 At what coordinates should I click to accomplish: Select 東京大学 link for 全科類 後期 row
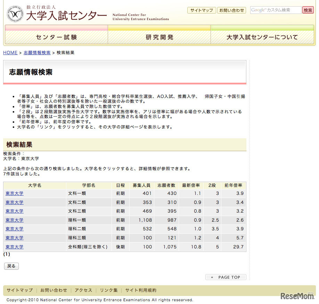coord(15,247)
